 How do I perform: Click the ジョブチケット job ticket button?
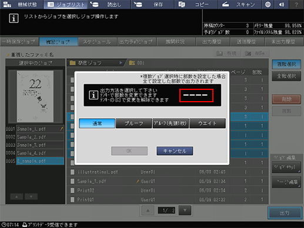pos(286,167)
